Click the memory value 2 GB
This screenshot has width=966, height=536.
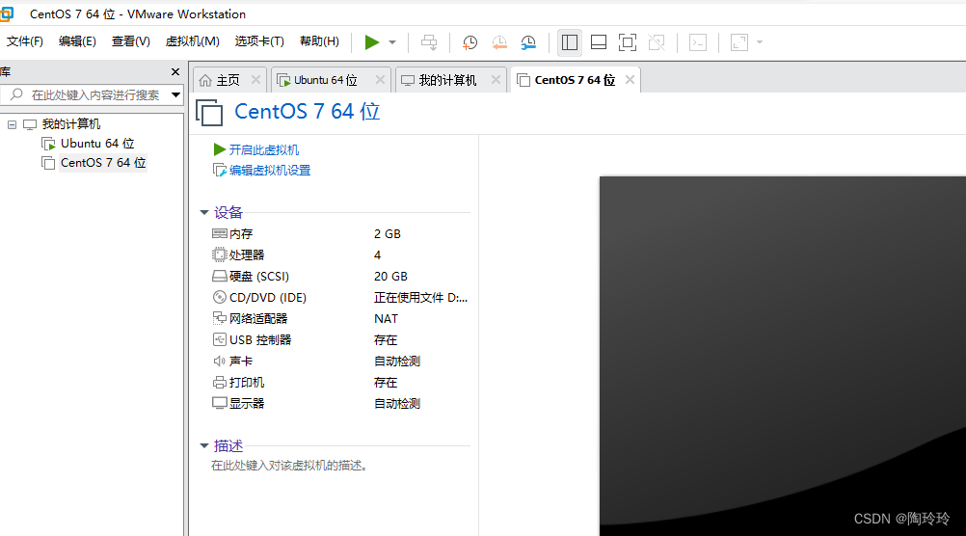[388, 234]
